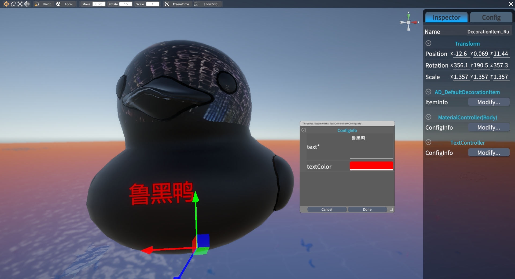
Task: Open ItemInfo Modify button
Action: [x=489, y=102]
